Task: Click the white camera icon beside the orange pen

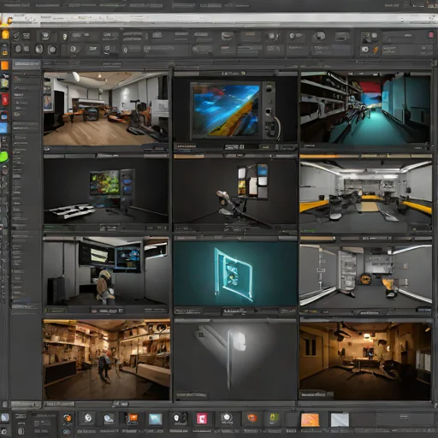Action: click(365, 50)
